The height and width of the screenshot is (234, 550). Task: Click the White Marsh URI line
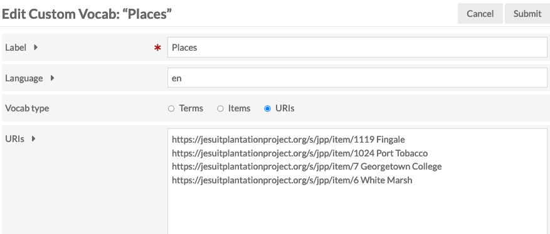pyautogui.click(x=292, y=180)
